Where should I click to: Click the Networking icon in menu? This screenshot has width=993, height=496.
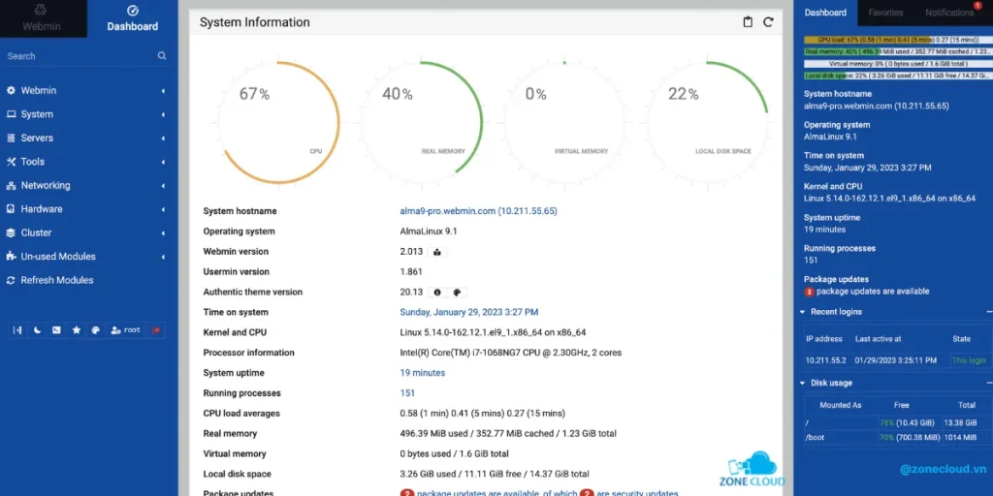point(11,185)
